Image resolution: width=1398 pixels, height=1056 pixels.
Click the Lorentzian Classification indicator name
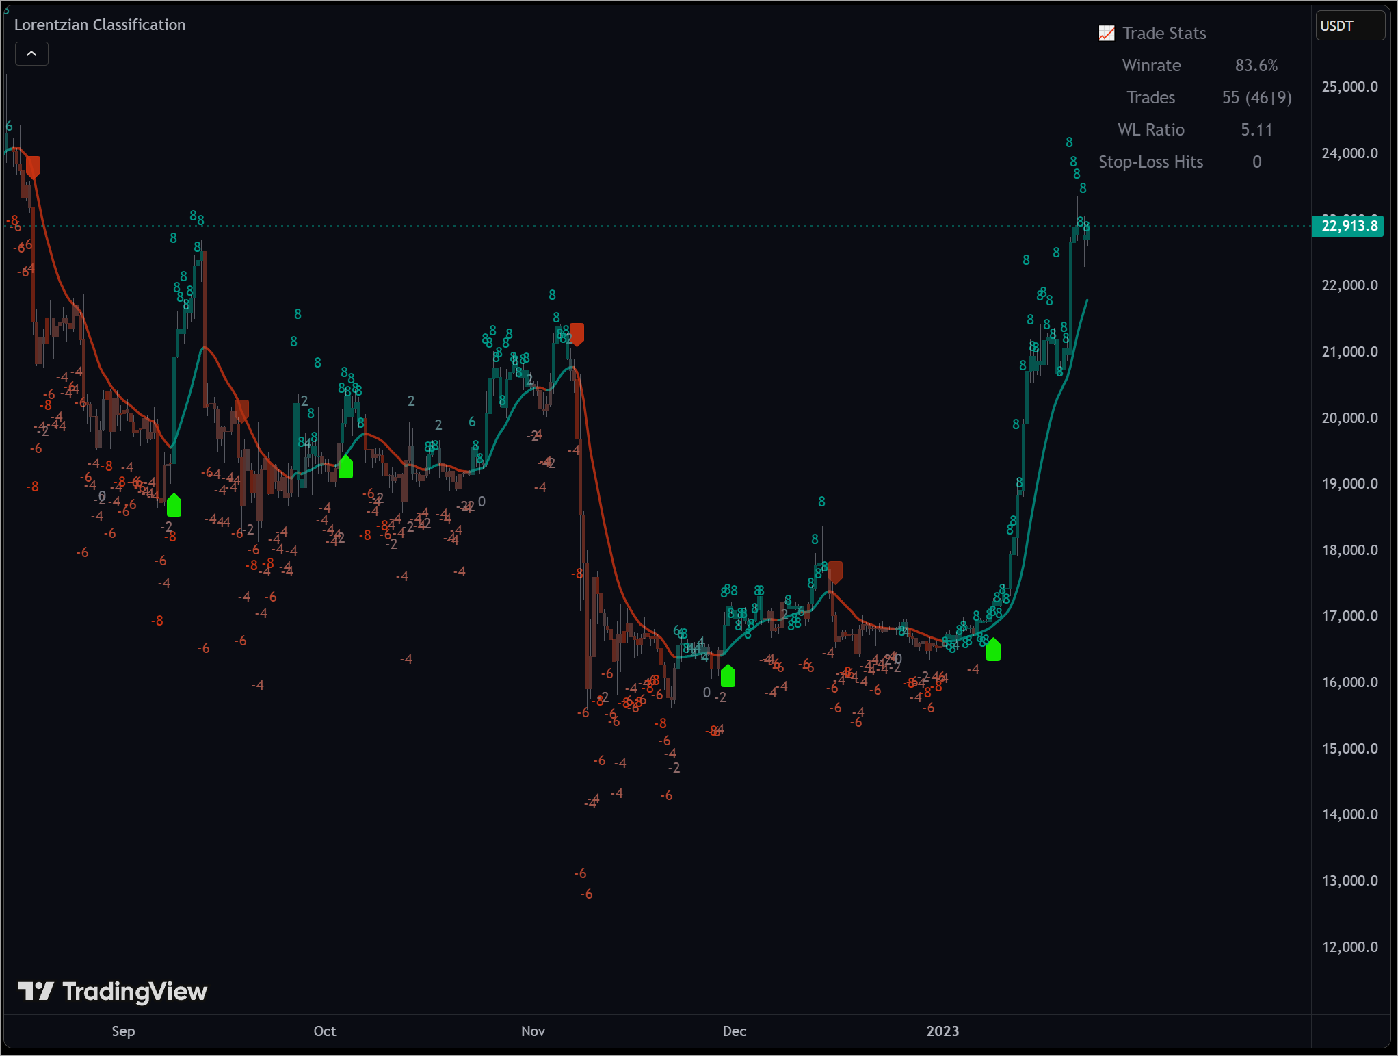click(100, 25)
